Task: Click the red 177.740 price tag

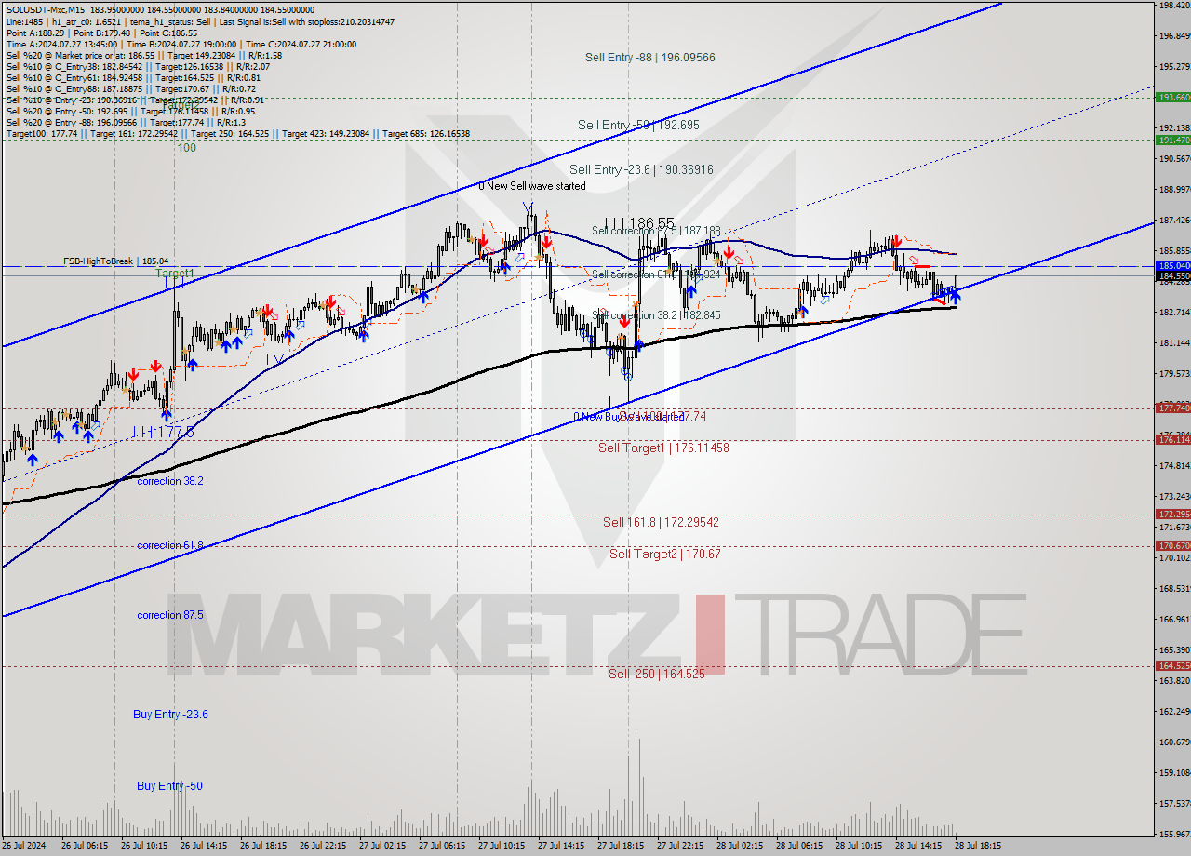Action: point(1172,408)
